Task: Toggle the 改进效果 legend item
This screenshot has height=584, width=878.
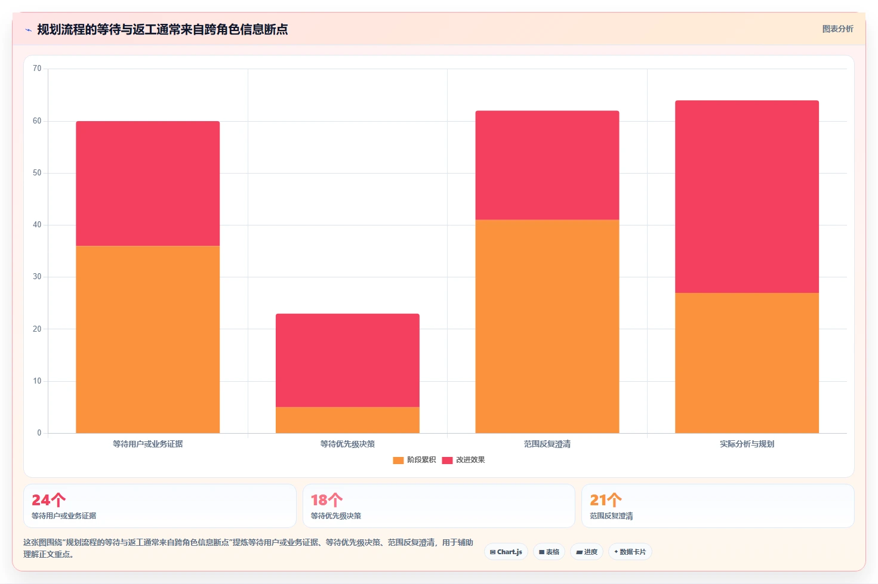Action: pos(463,460)
